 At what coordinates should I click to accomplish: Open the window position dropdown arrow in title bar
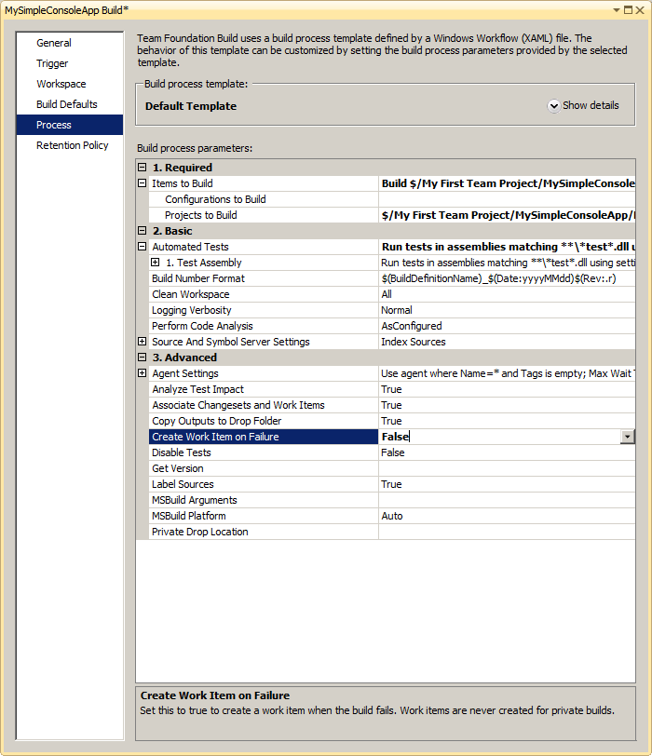tap(617, 10)
